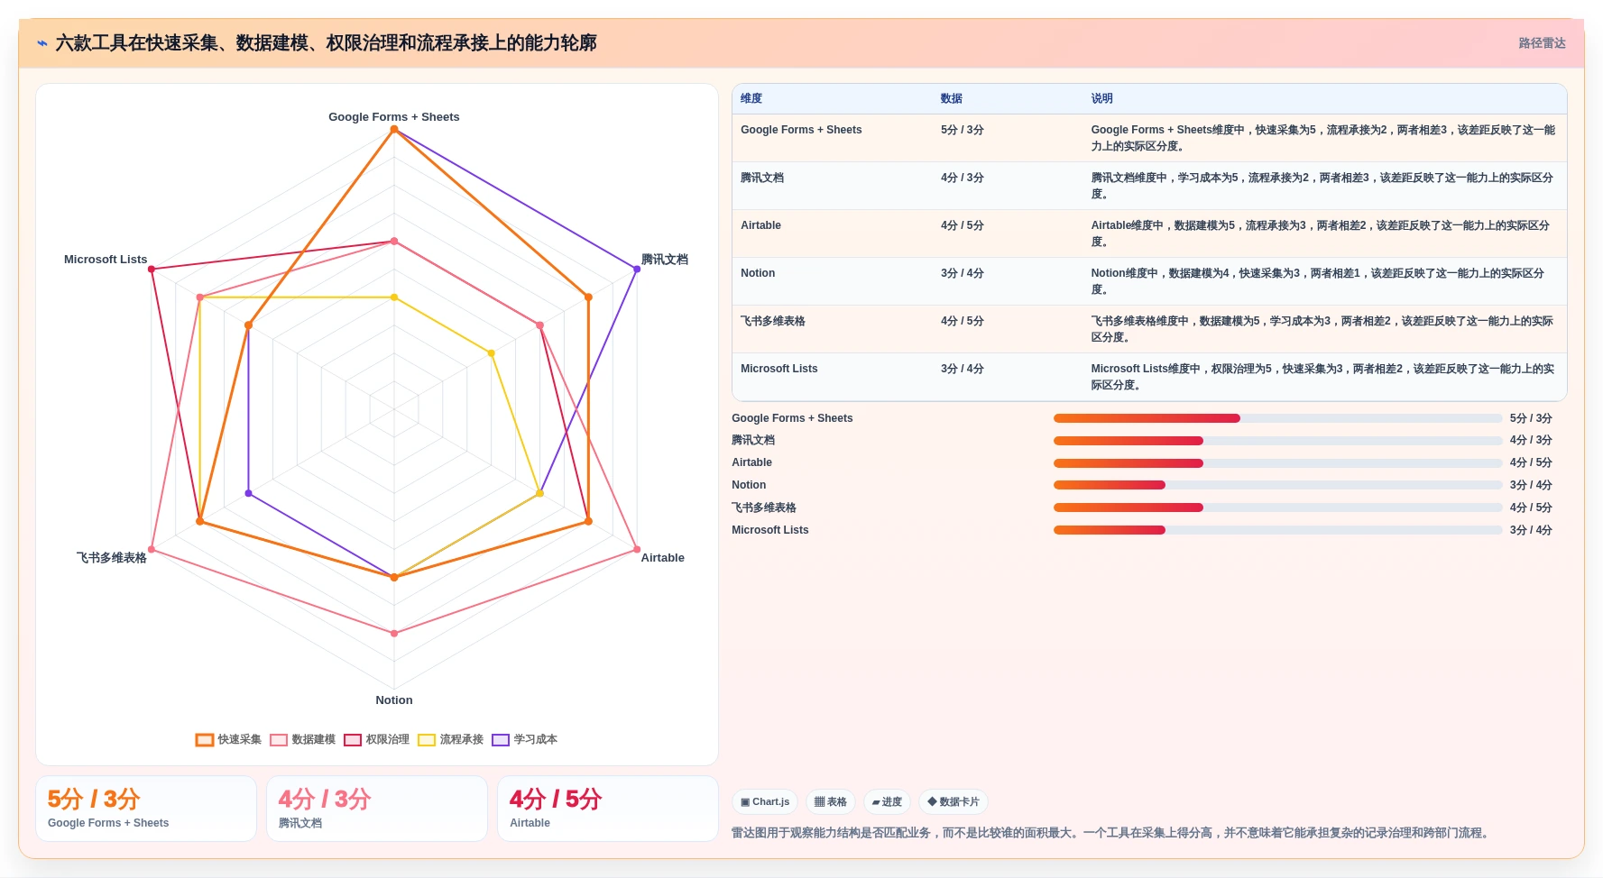1603x878 pixels.
Task: Click the 腾讯文档 progress bar
Action: click(x=1278, y=441)
